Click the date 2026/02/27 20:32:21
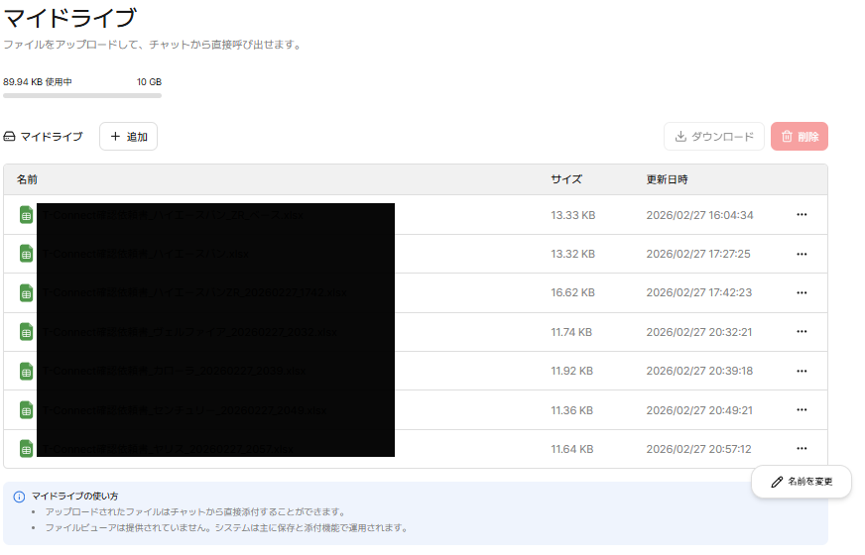Viewport: 865px width, 555px height. coord(699,332)
